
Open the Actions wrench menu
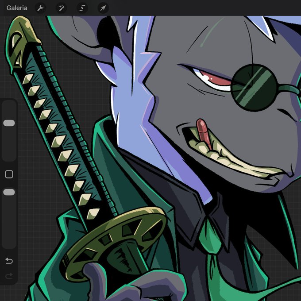pyautogui.click(x=40, y=8)
